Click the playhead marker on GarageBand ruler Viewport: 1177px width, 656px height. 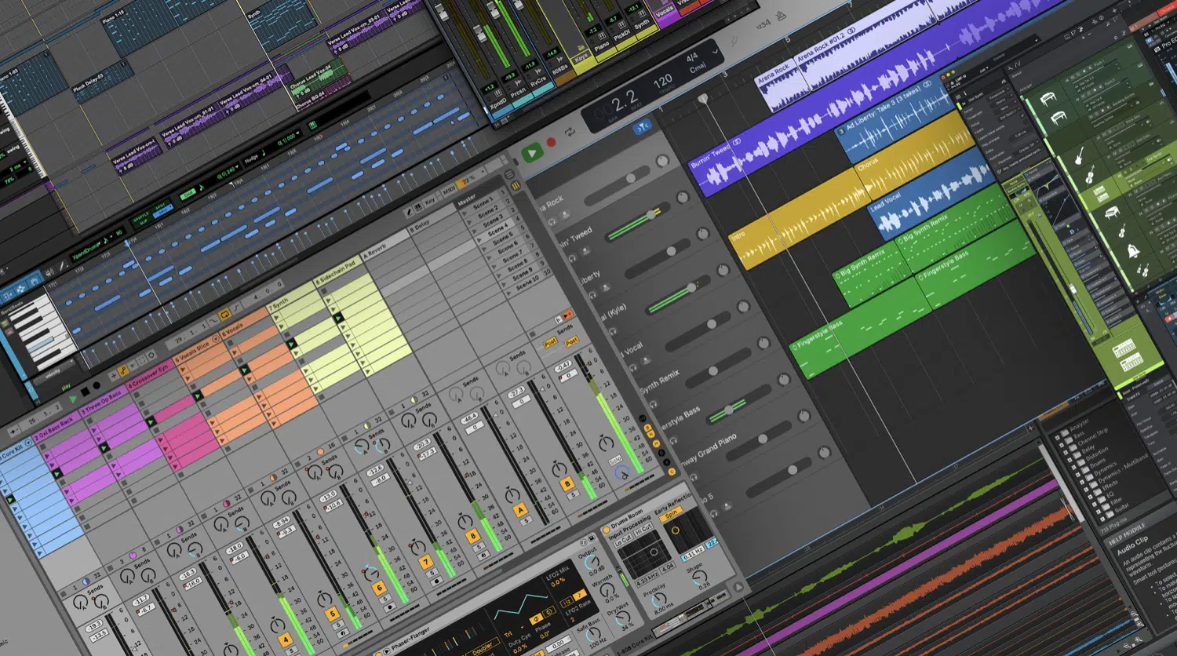click(704, 99)
